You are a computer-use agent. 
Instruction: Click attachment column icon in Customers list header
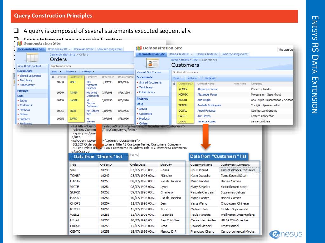tap(174, 84)
